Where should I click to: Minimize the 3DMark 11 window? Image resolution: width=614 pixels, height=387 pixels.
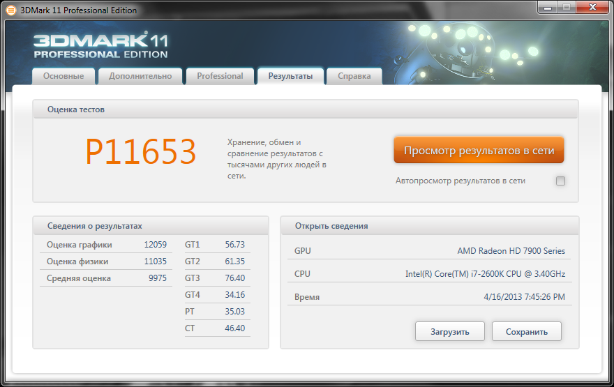pos(548,7)
